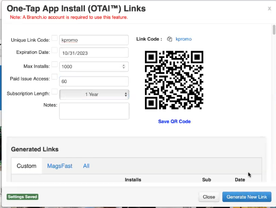Toggle the Expiration Date checkbox
The width and height of the screenshot is (276, 208).
tap(55, 50)
